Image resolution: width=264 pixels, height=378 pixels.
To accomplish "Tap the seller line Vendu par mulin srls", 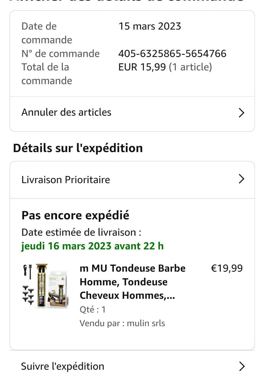I will click(x=122, y=323).
